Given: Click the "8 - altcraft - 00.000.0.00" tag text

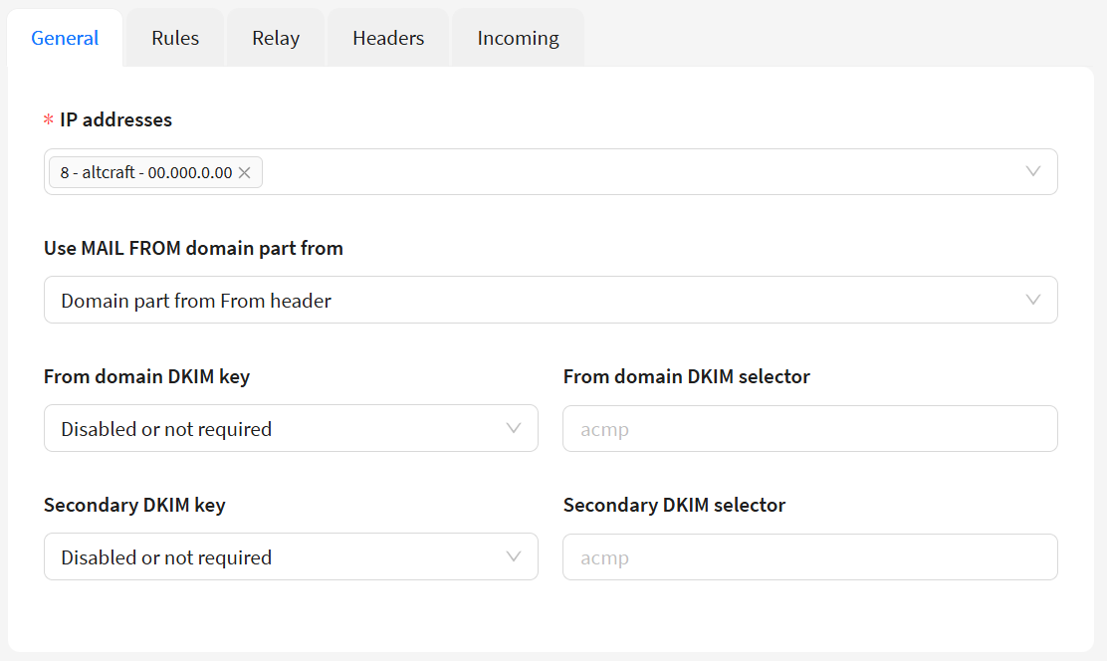Looking at the screenshot, I should click(145, 172).
